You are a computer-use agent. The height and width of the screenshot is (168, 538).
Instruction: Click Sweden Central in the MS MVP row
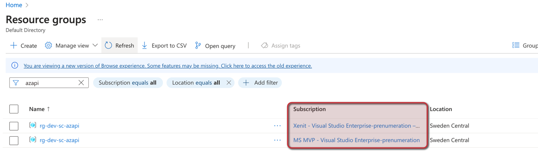449,140
